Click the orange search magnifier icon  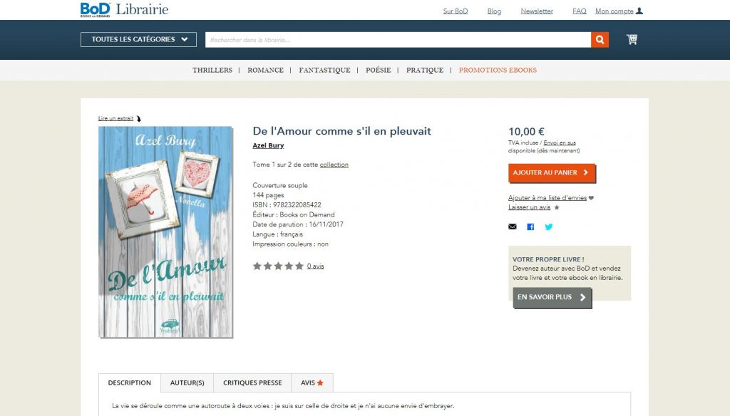(600, 40)
